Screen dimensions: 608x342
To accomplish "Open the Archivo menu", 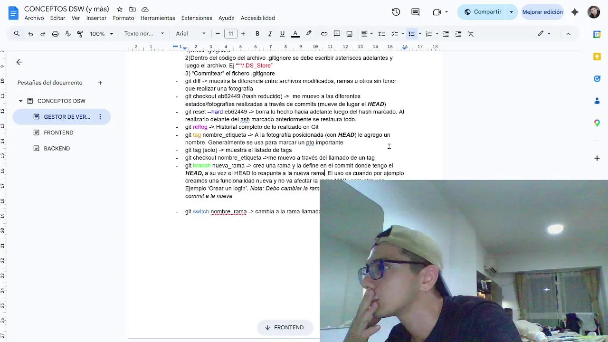I will 34,18.
